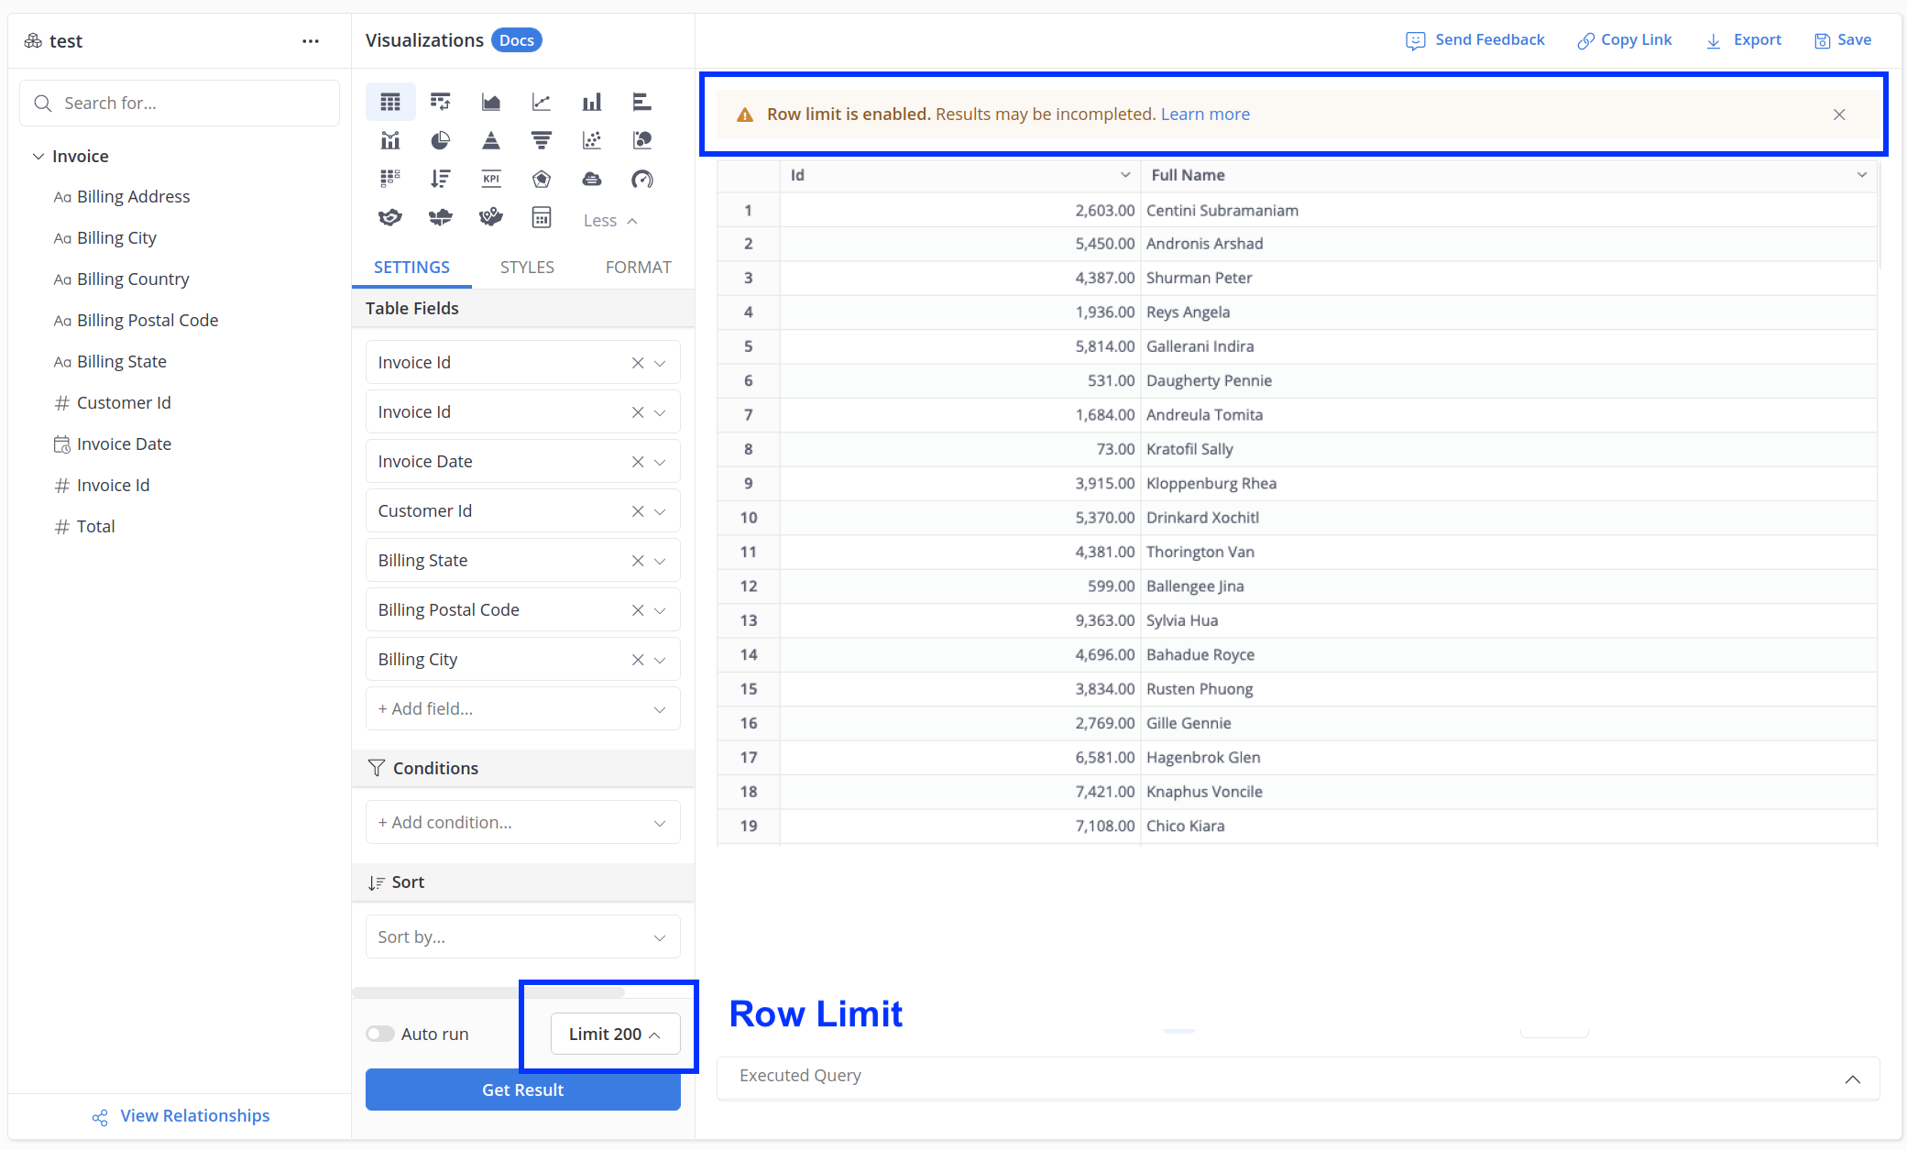Choose the metric sheet calculator icon
This screenshot has height=1150, width=1907.
tap(542, 217)
